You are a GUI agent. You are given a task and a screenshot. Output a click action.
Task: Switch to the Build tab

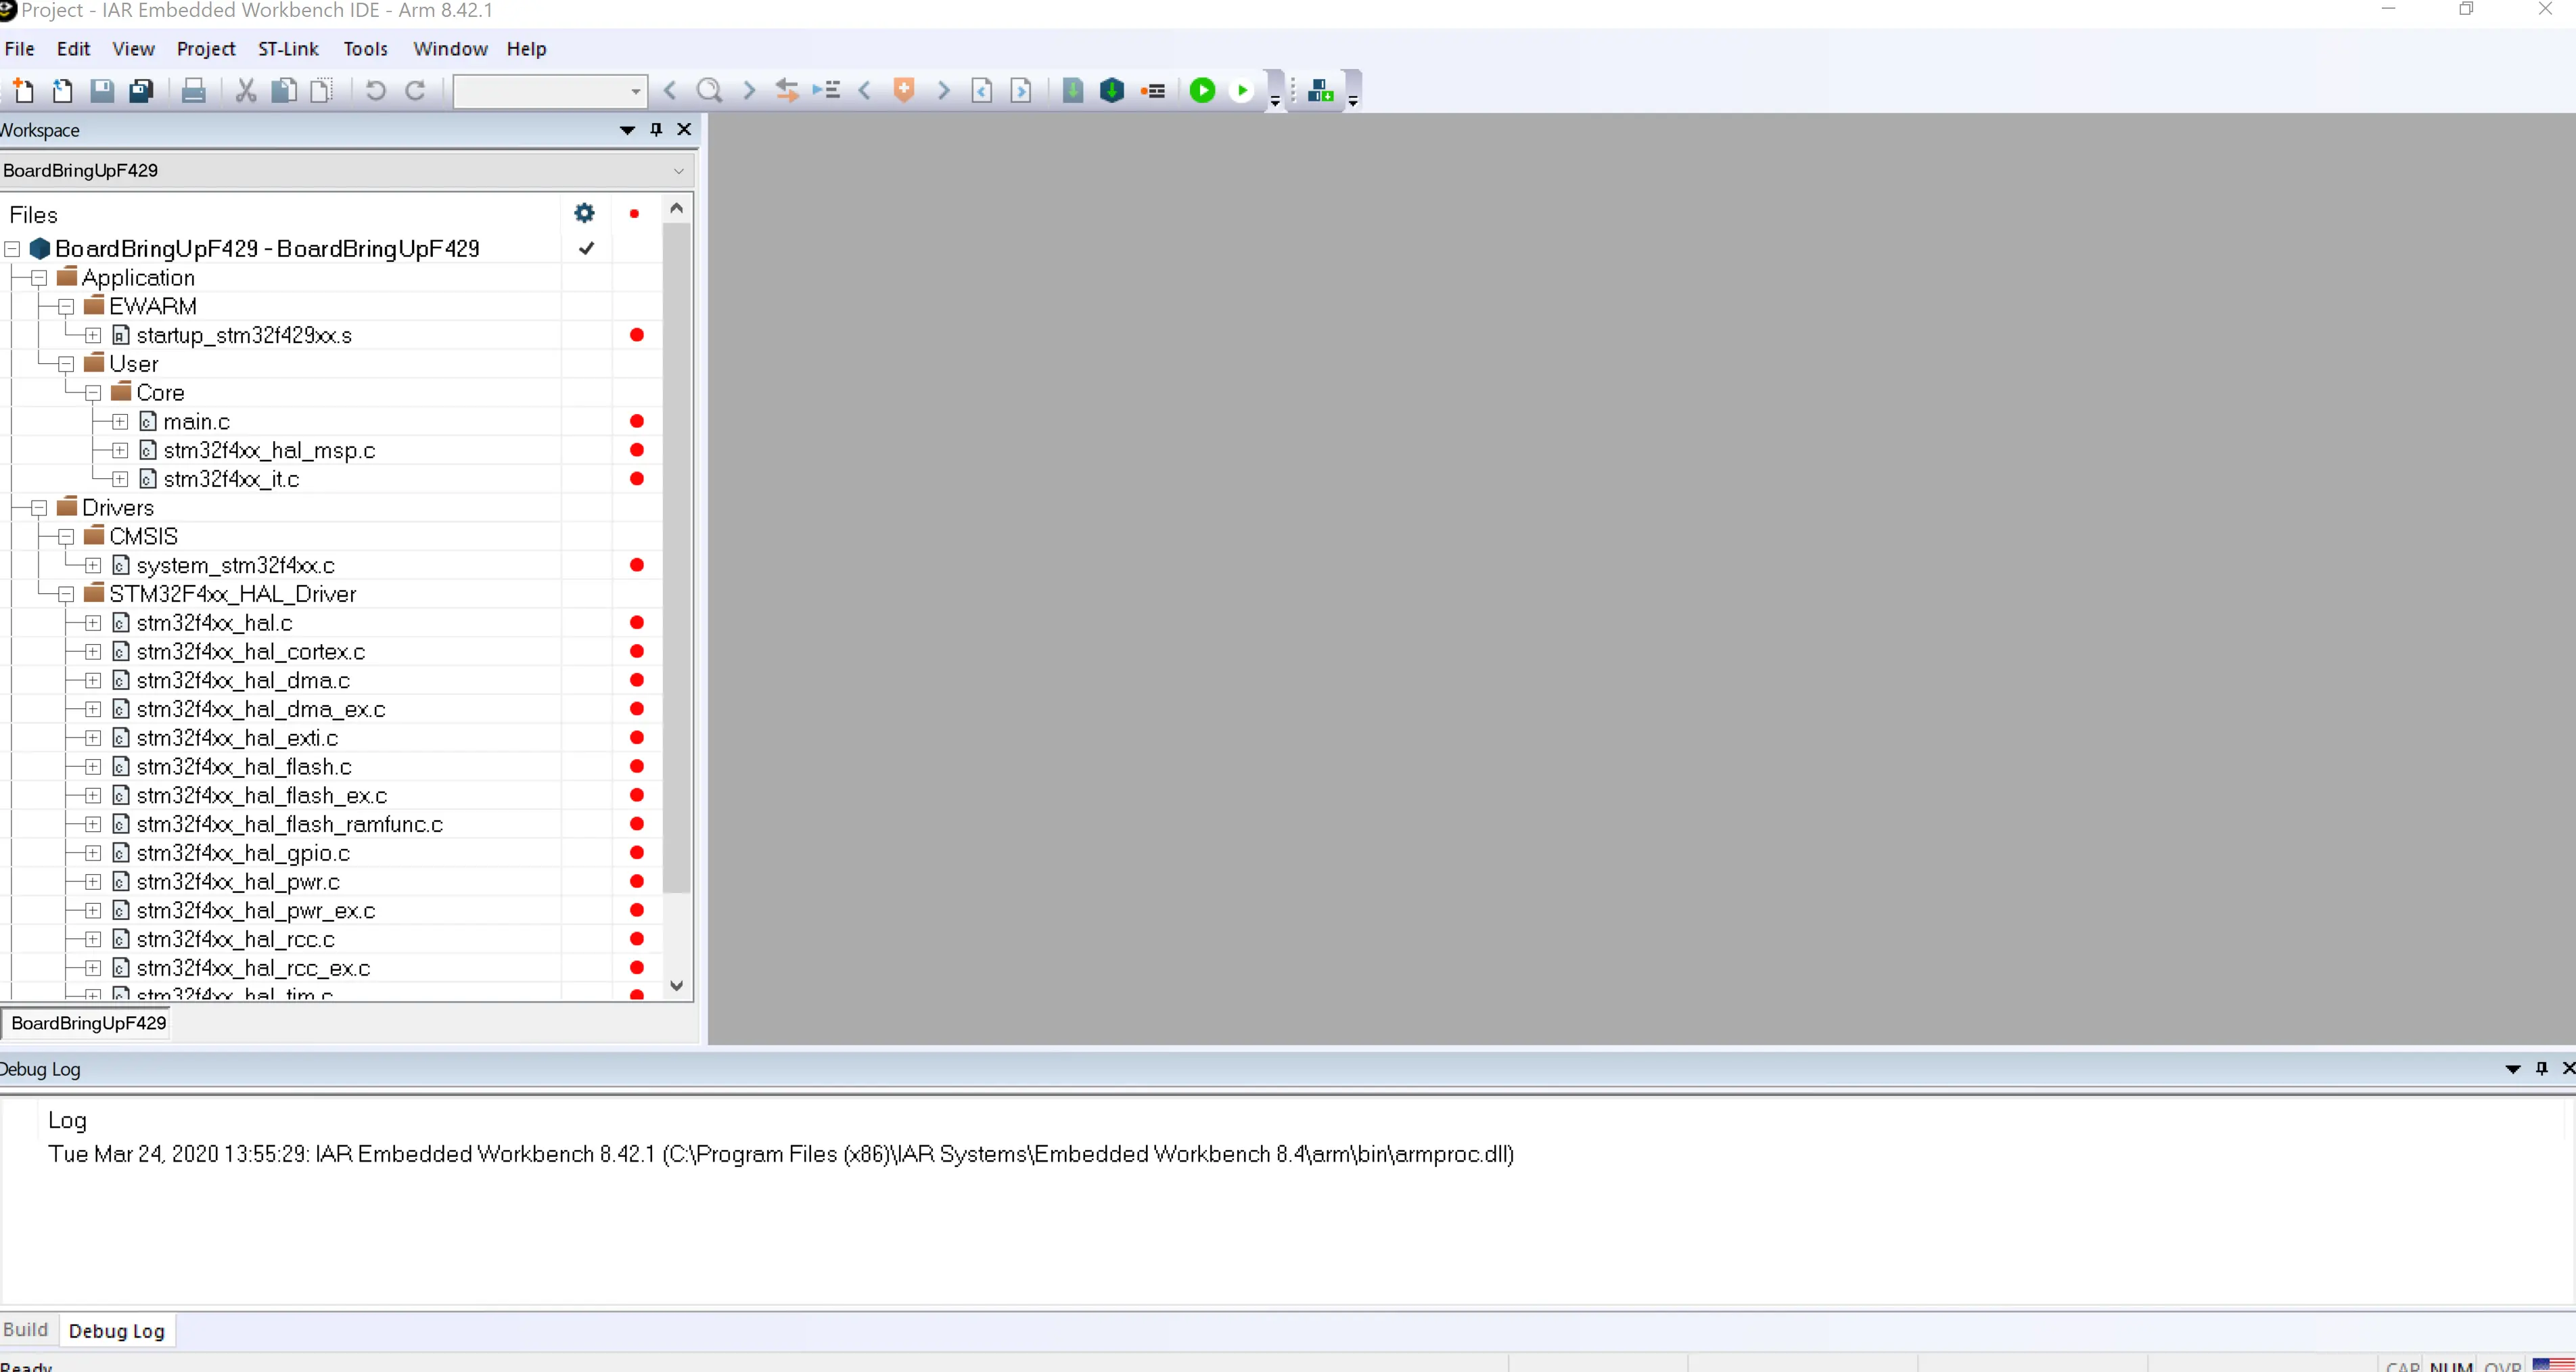(x=26, y=1329)
